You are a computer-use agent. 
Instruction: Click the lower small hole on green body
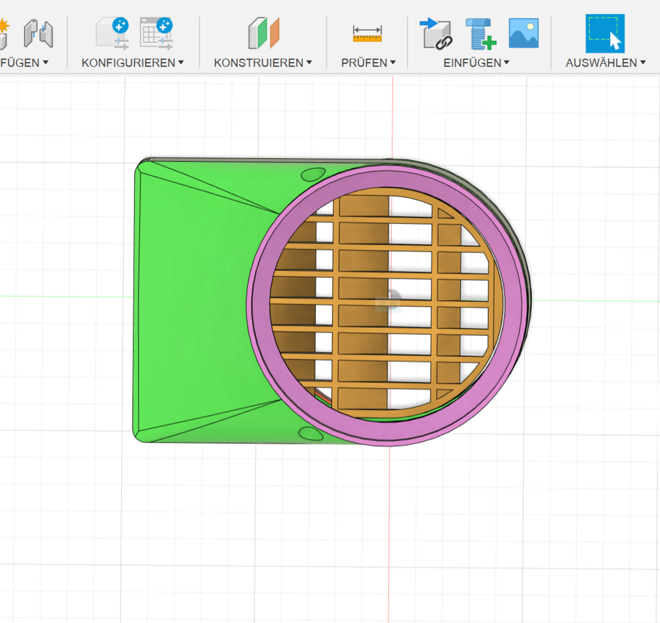(311, 433)
